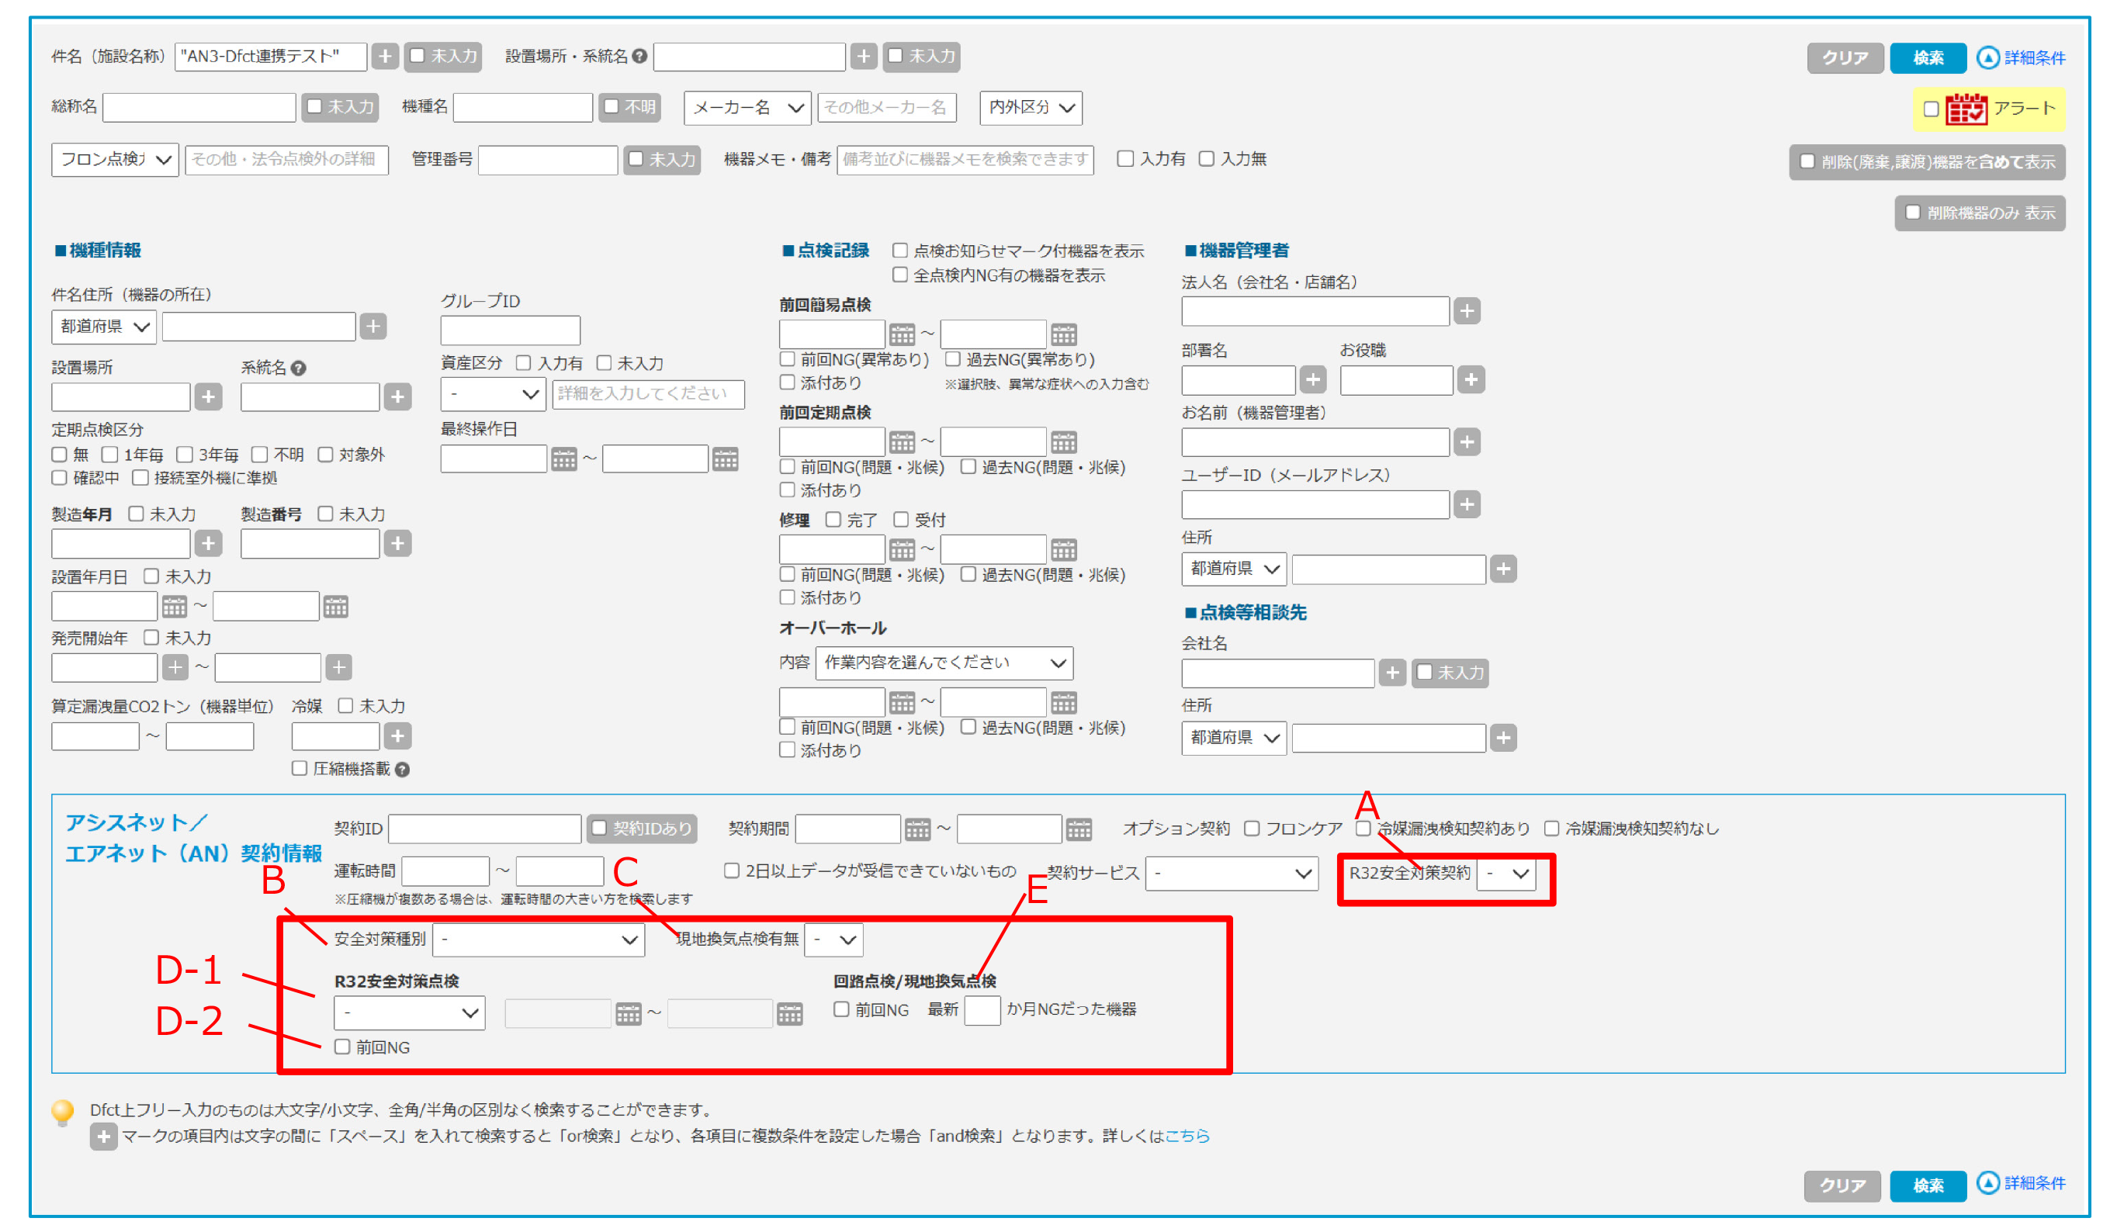Open calendar for 契約期間 start date

917,829
